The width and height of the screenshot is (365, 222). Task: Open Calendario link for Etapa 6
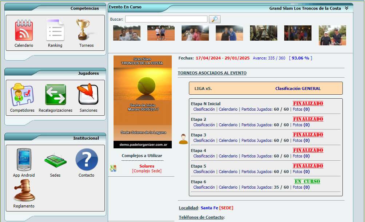pos(228,187)
